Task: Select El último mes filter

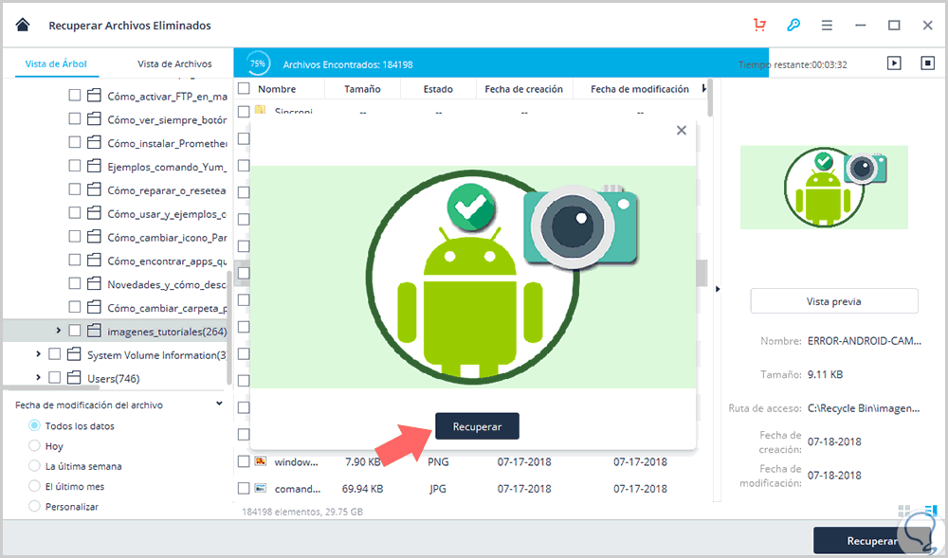Action: coord(34,486)
